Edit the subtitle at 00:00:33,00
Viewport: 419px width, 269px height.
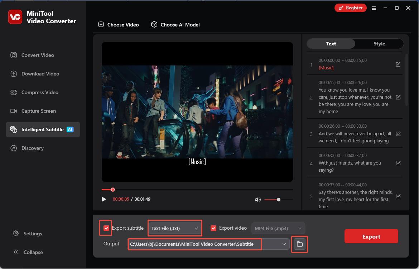click(x=398, y=163)
